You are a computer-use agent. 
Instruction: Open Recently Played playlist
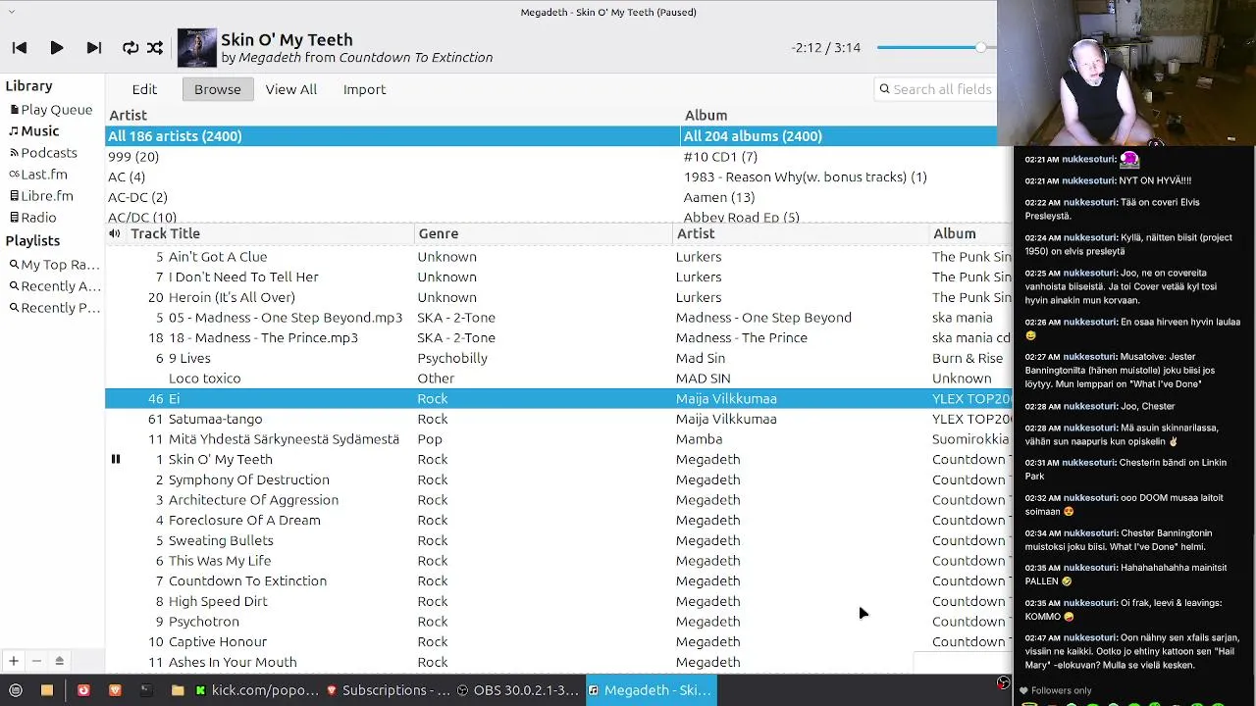(x=55, y=308)
